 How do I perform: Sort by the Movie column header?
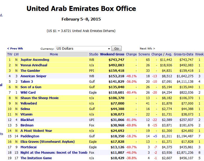(x=54, y=54)
